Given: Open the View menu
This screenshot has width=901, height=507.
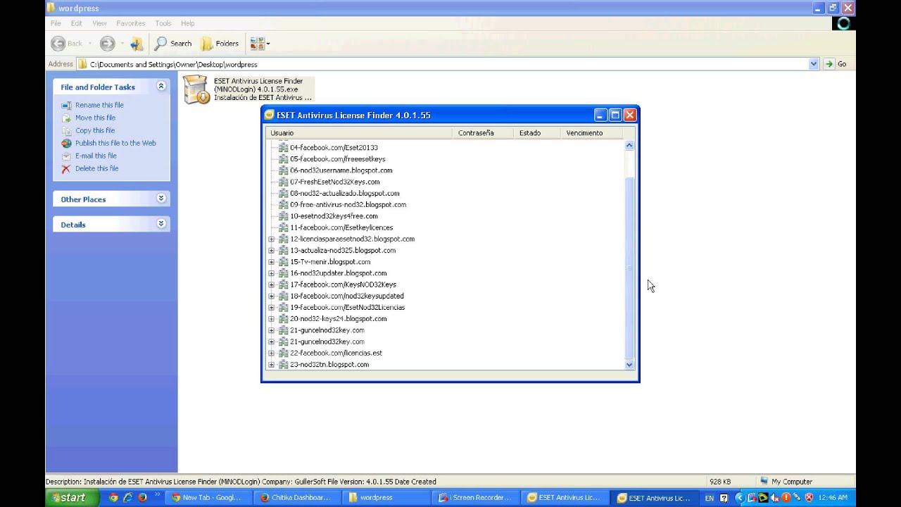Looking at the screenshot, I should [x=99, y=23].
